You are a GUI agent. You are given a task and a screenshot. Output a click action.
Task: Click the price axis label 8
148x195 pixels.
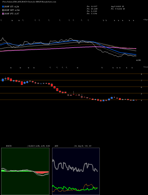click(x=141, y=74)
